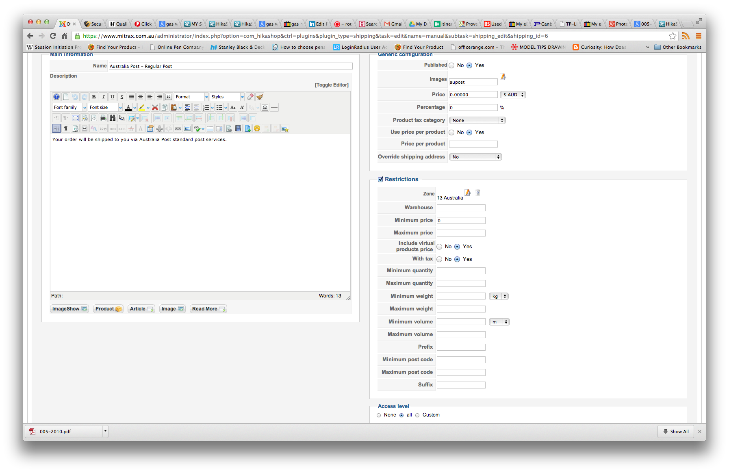This screenshot has height=473, width=729.
Task: Insert special character with Omega icon
Action: (265, 107)
